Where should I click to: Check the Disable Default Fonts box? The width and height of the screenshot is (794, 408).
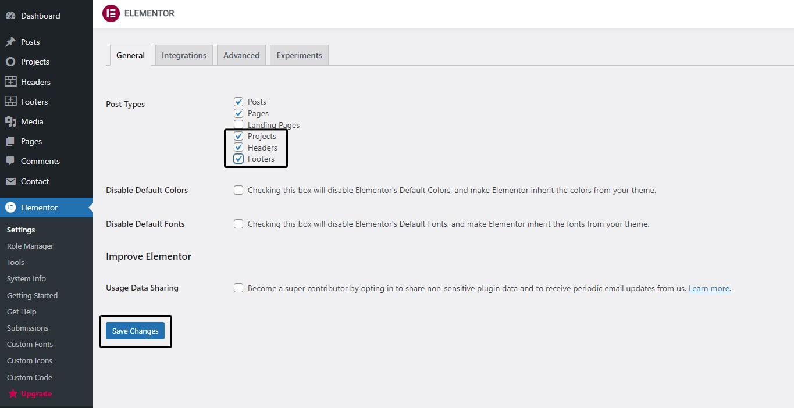click(238, 224)
